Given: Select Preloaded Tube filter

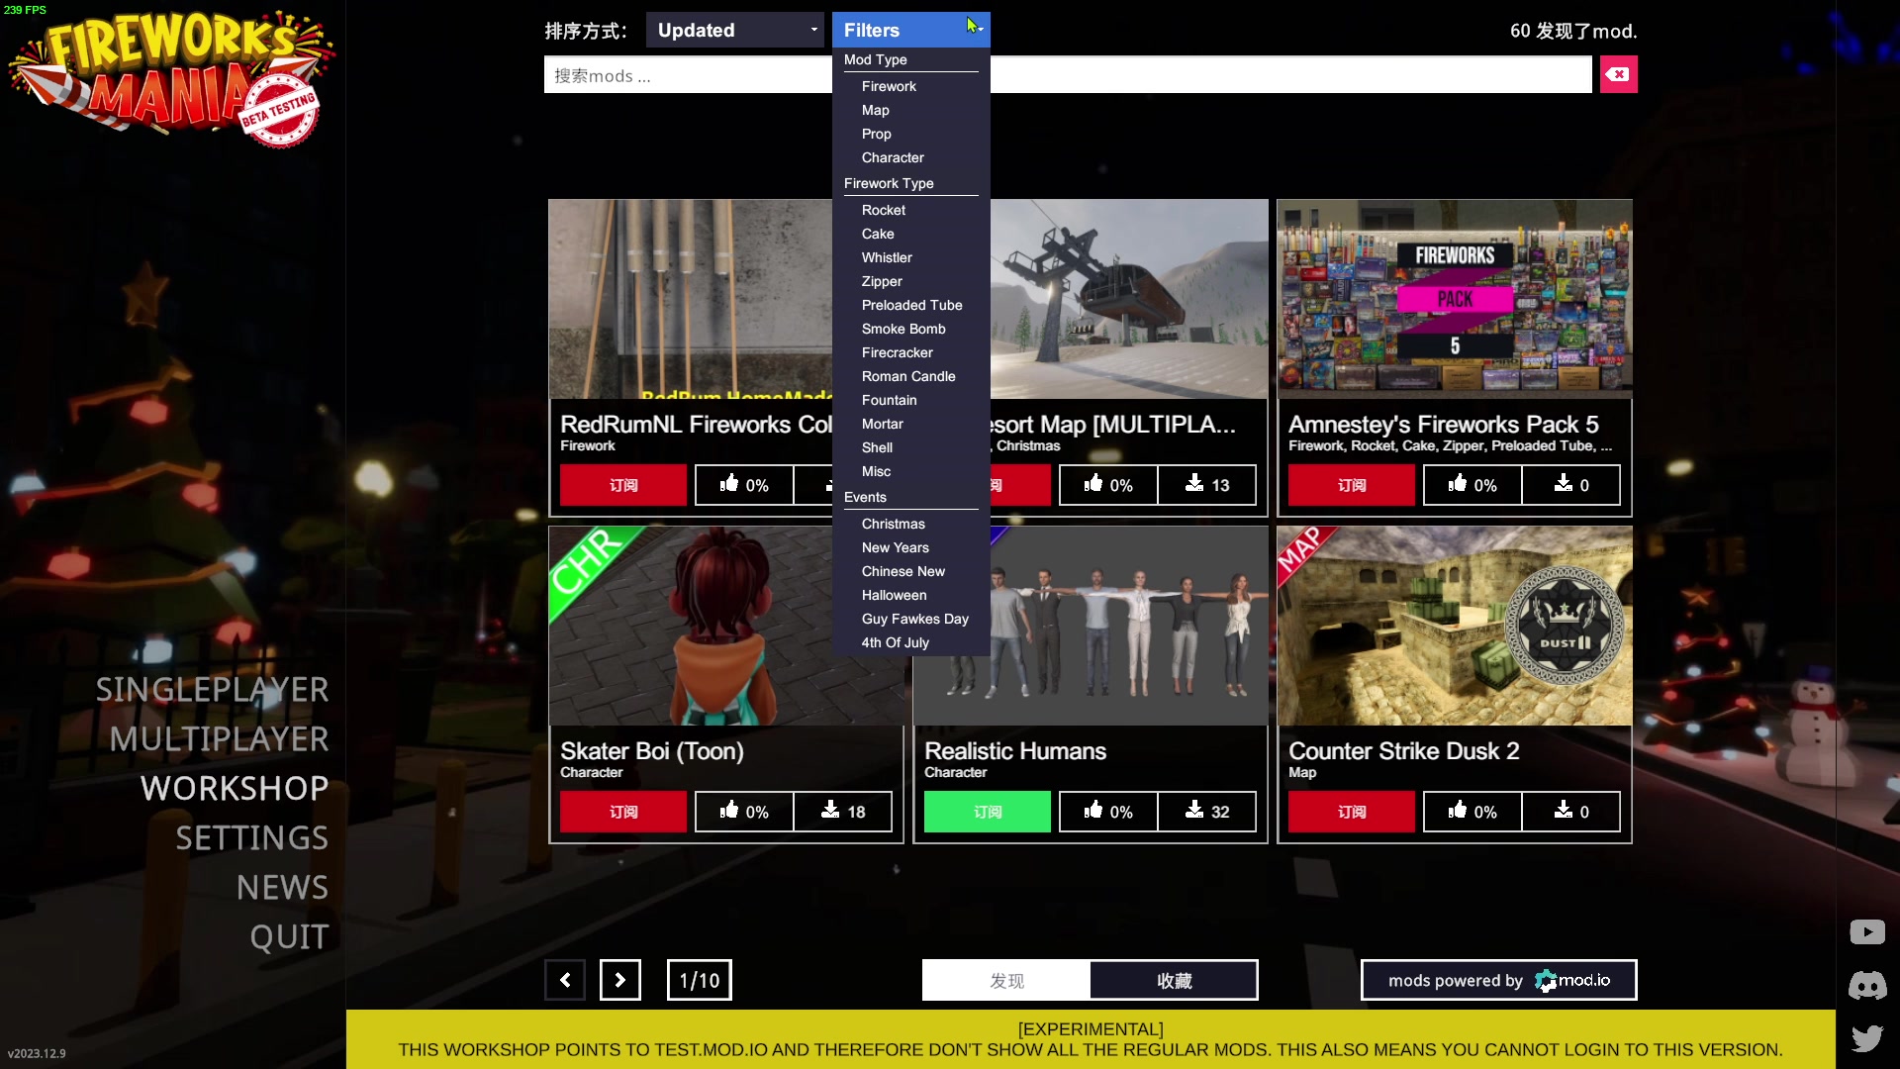Looking at the screenshot, I should [911, 305].
